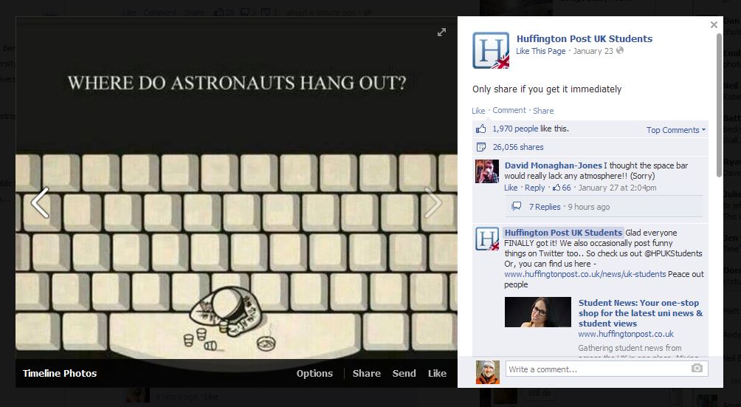Open the huffingtonpost.co.uk/news/uk-students link
Viewport: 741px width, 407px height.
(x=585, y=274)
